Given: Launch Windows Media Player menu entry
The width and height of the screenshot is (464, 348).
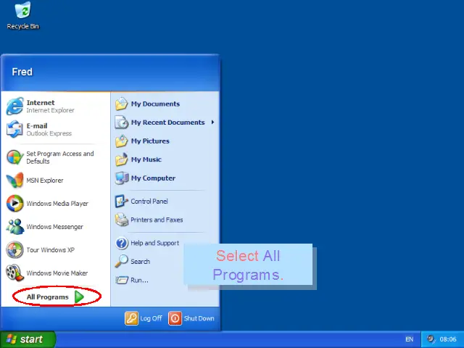Looking at the screenshot, I should (x=57, y=204).
